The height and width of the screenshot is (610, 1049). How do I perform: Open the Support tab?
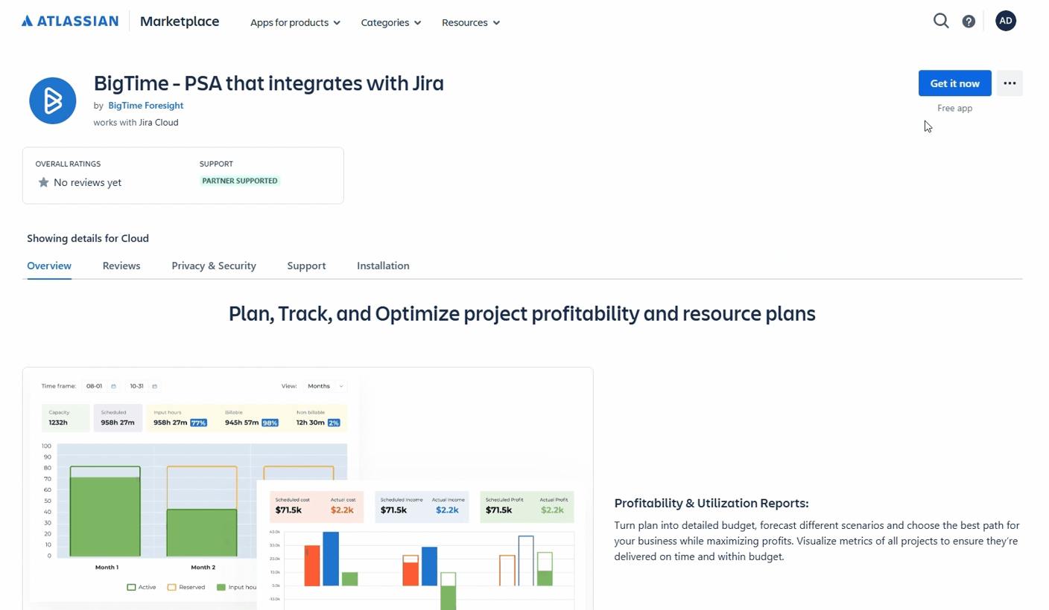point(306,266)
